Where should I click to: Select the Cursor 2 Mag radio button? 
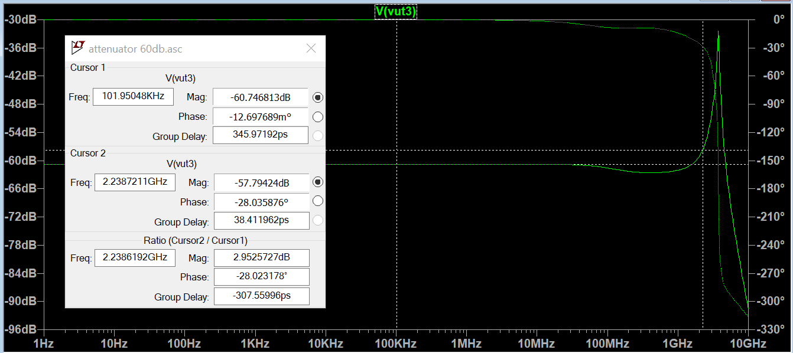318,182
